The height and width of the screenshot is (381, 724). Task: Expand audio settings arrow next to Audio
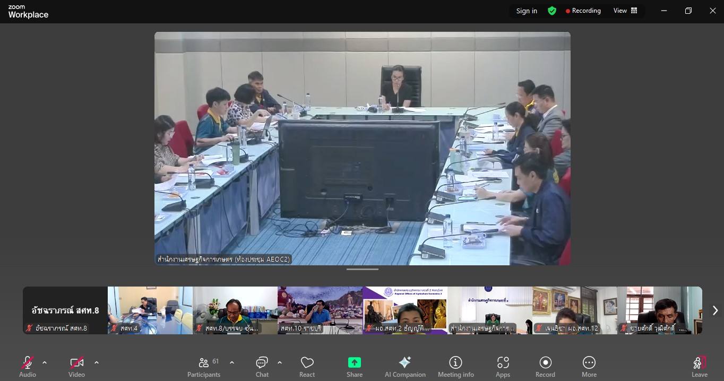[45, 362]
